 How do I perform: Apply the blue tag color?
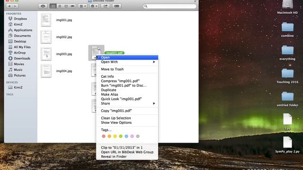(x=126, y=136)
